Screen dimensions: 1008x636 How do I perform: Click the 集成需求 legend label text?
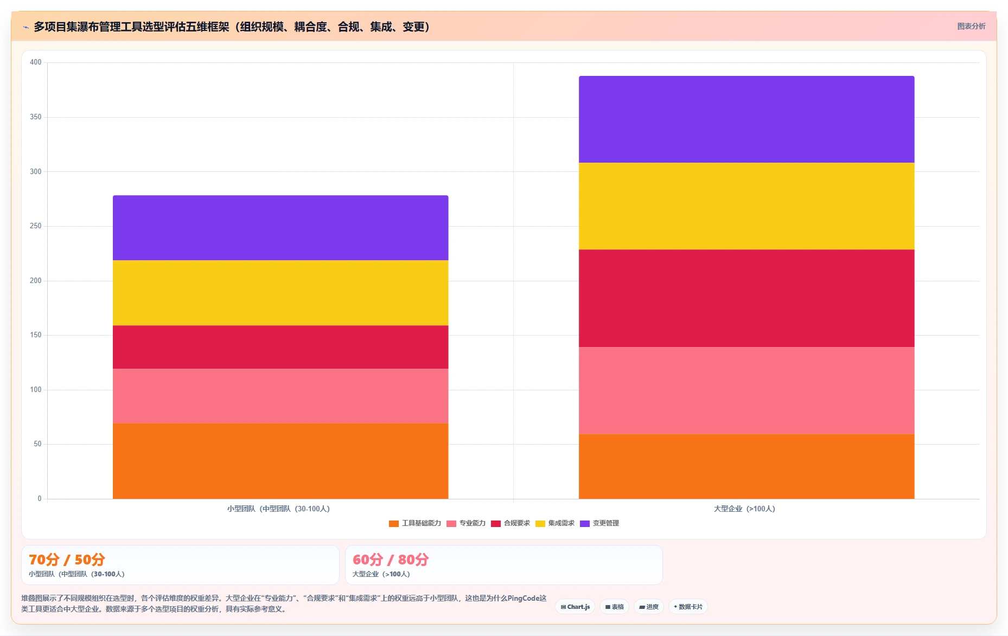[562, 523]
